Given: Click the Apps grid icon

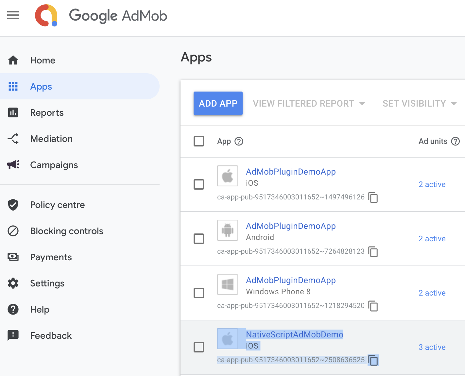Looking at the screenshot, I should (x=13, y=86).
